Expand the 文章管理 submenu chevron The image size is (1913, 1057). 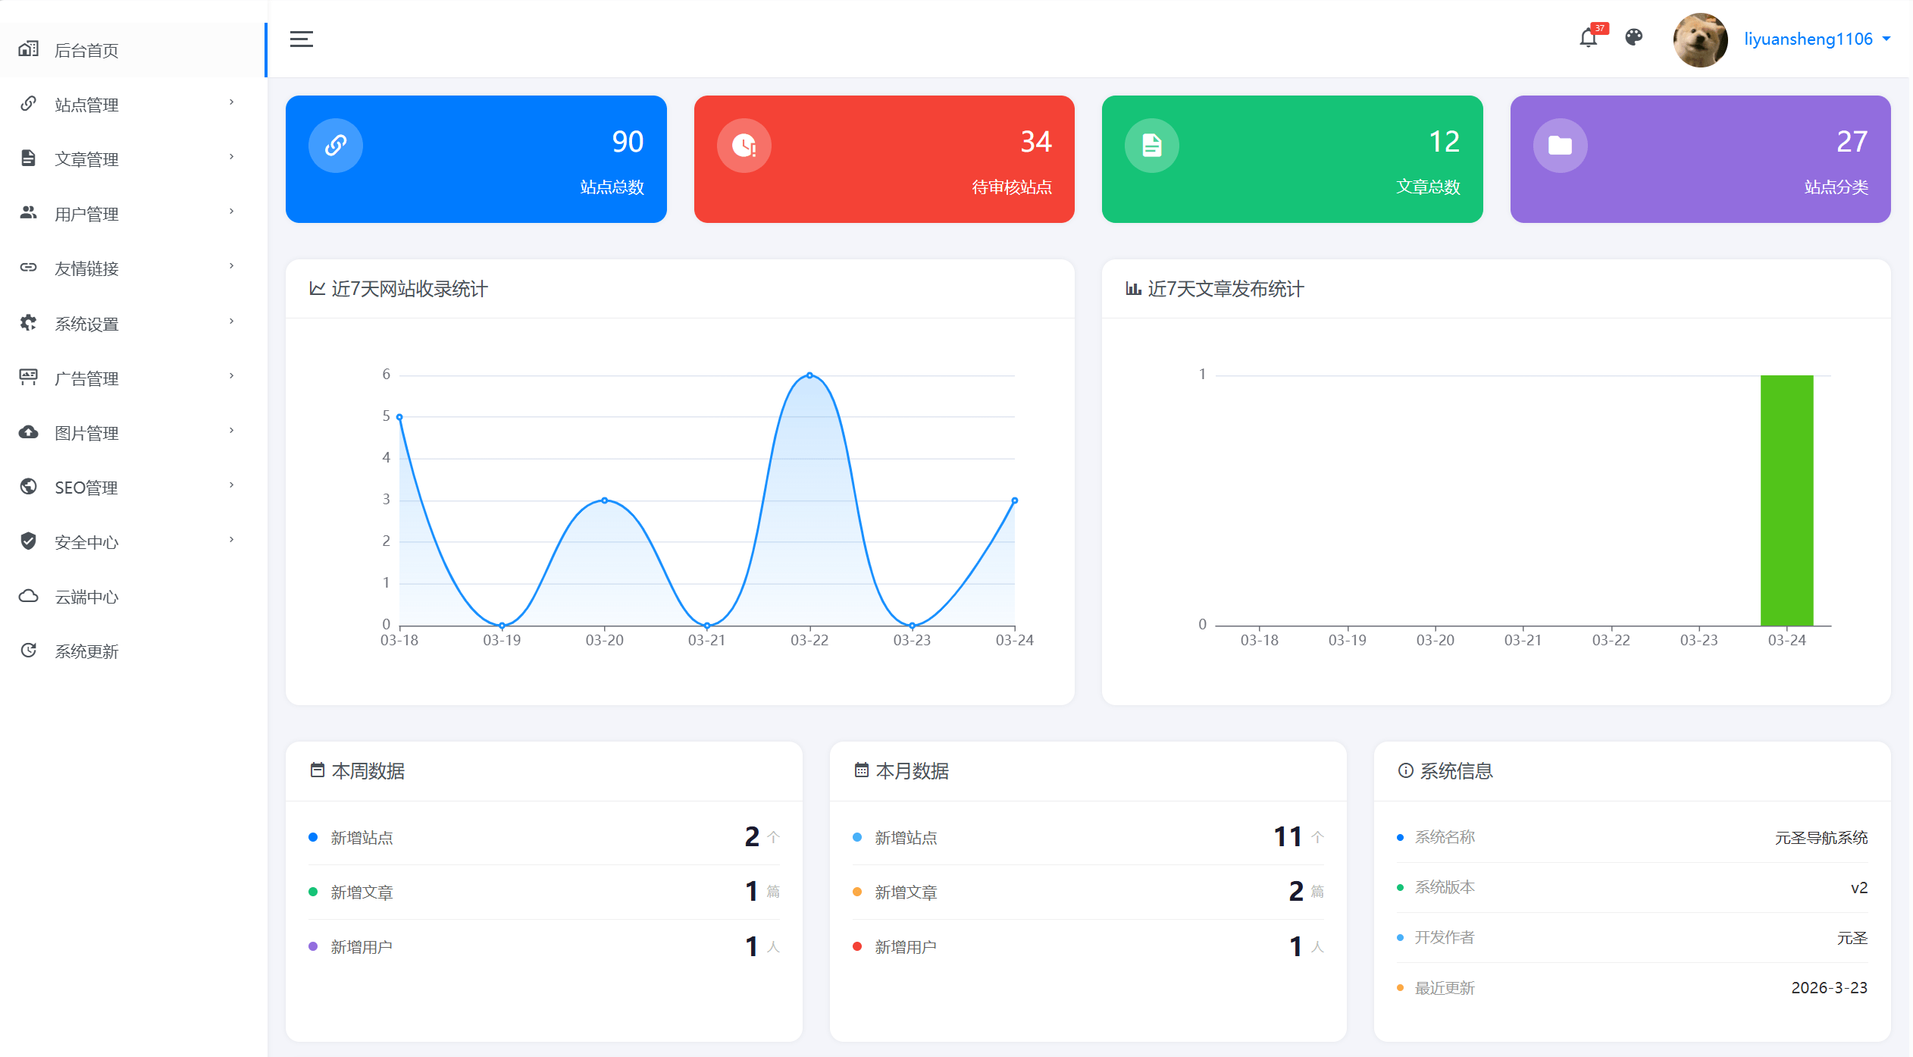click(x=231, y=157)
